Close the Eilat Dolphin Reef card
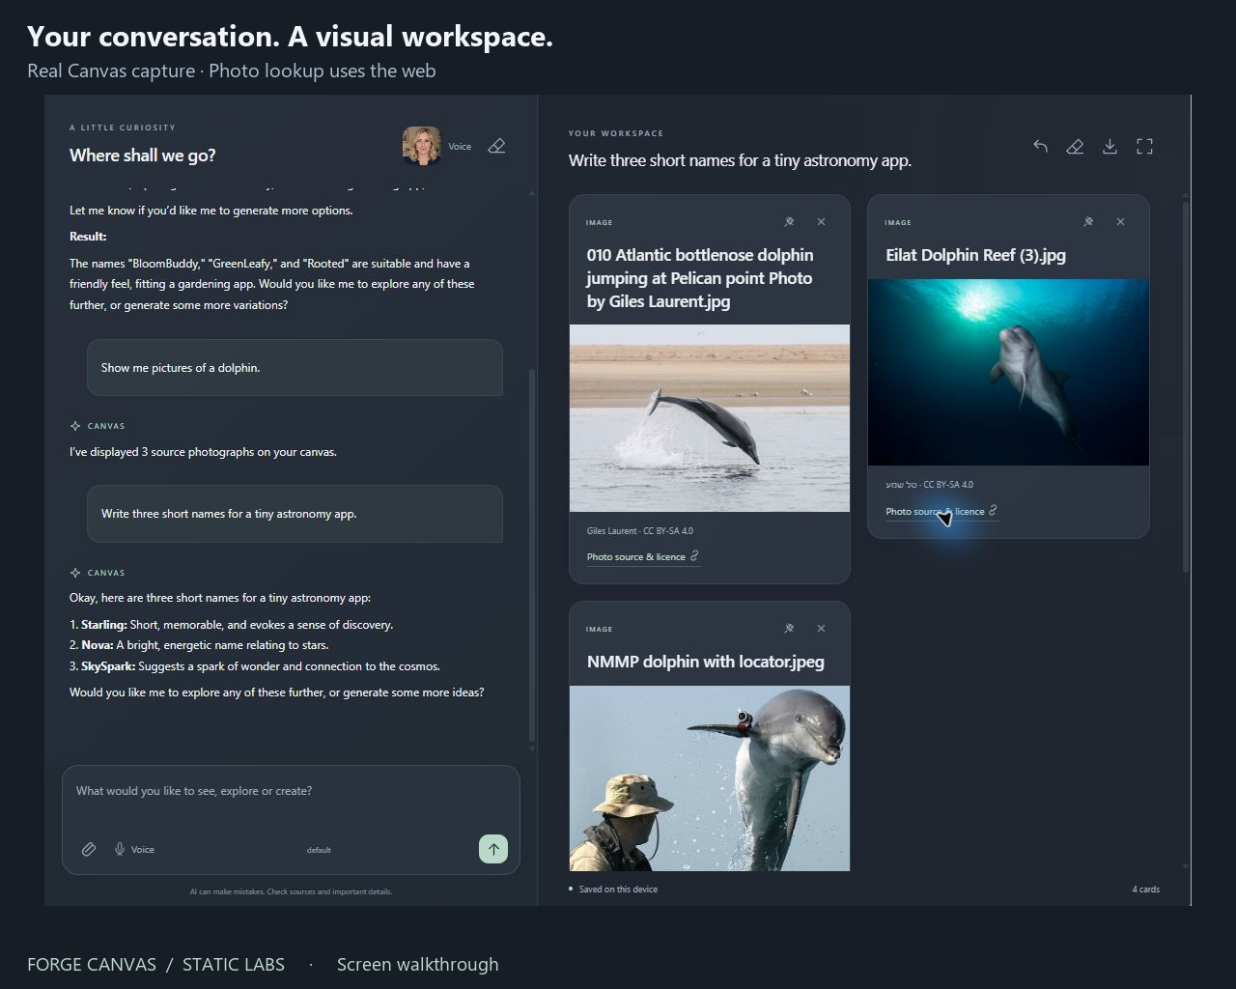The height and width of the screenshot is (989, 1236). (x=1120, y=222)
